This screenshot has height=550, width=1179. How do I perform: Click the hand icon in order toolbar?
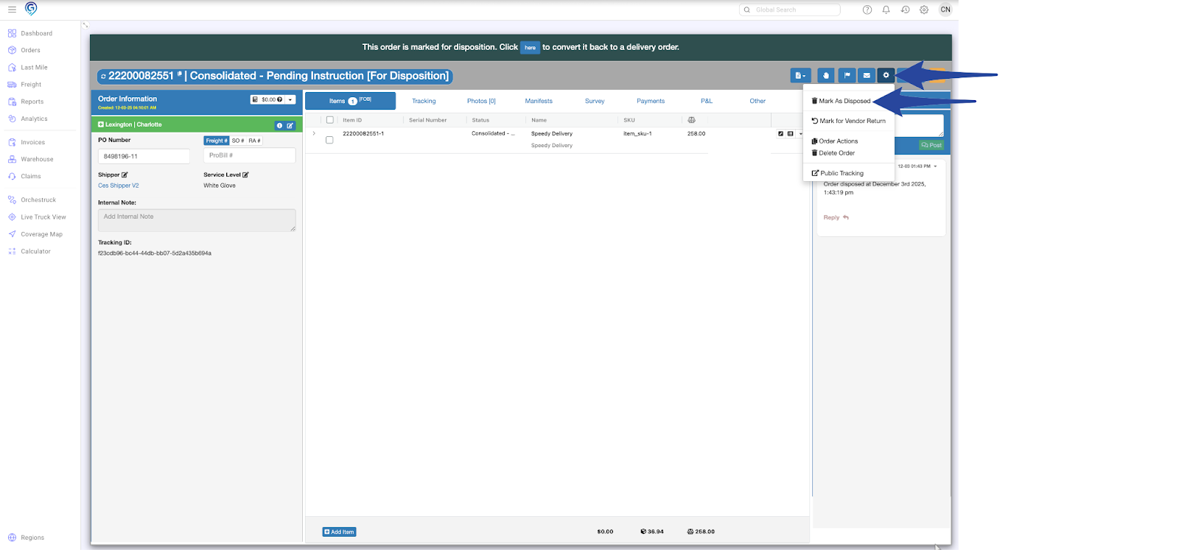[x=826, y=75]
